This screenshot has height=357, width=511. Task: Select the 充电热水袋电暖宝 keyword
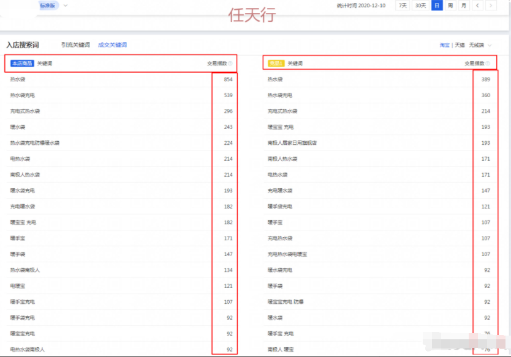click(287, 254)
